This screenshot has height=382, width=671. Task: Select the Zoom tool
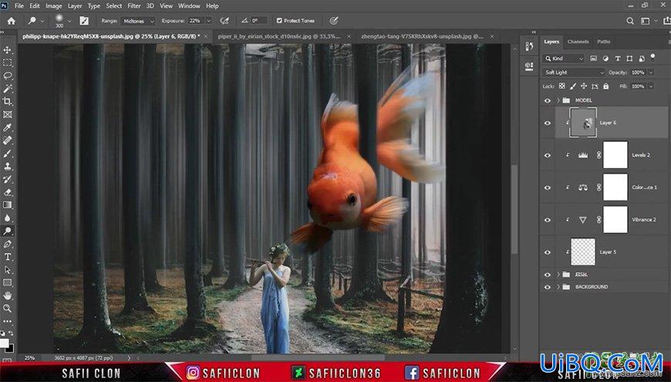click(7, 309)
